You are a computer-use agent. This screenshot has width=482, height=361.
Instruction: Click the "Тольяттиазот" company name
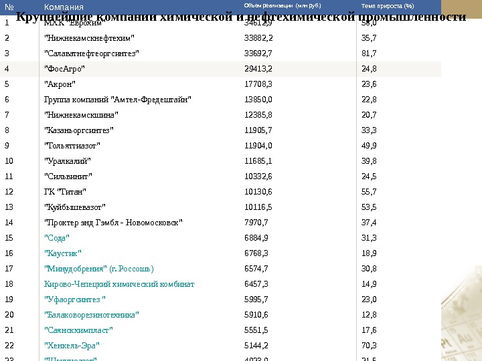[x=72, y=146]
